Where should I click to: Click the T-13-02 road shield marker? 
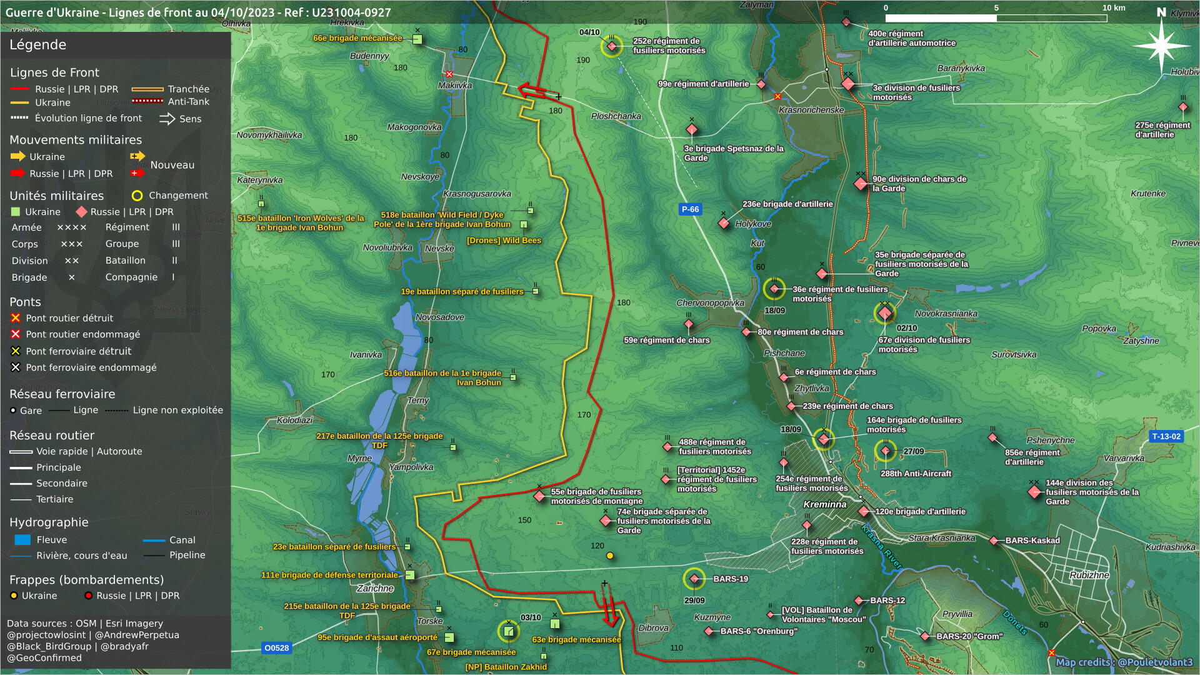pos(1166,436)
